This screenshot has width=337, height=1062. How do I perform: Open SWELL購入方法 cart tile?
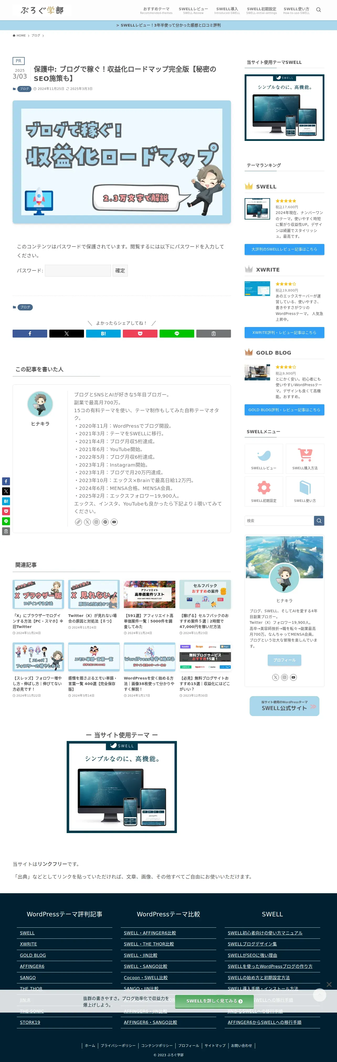[x=305, y=458]
